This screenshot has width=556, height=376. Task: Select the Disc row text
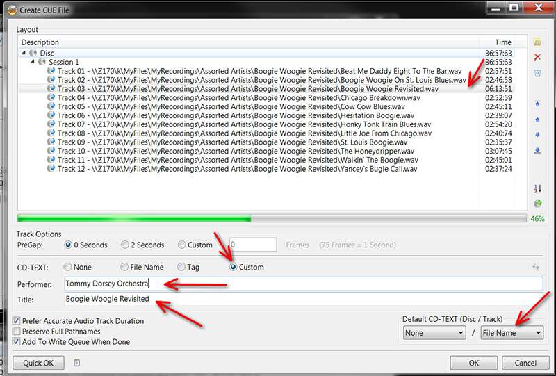click(47, 53)
